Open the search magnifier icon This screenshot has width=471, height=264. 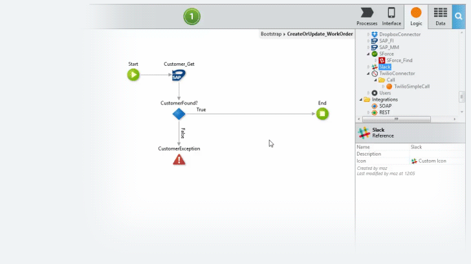click(458, 16)
